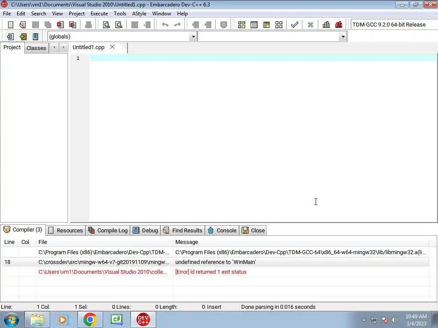Click the Message column header

click(x=301, y=242)
